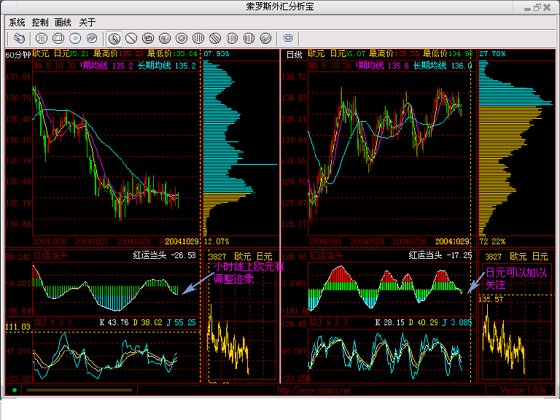
Task: Select the rectangle drawing tool icon
Action: 148,37
